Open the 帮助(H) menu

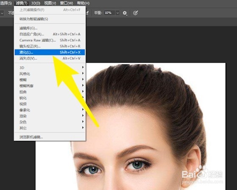click(x=83, y=3)
